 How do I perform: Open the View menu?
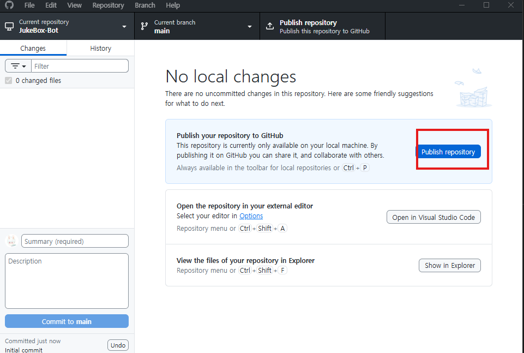click(74, 5)
